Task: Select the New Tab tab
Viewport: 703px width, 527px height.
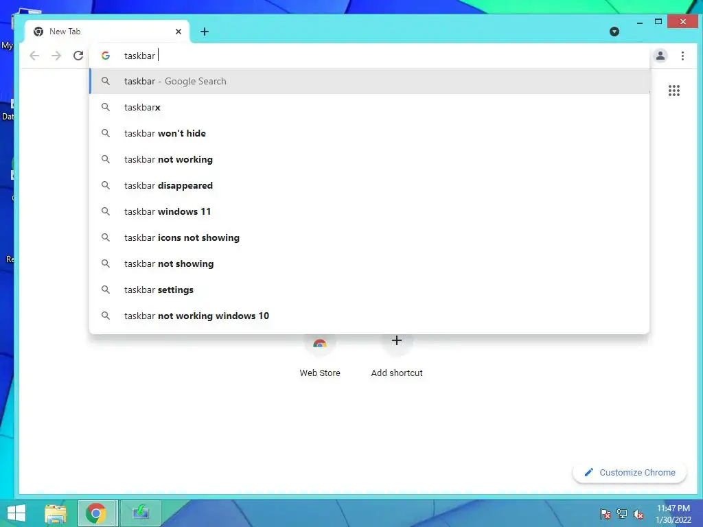Action: [106, 32]
